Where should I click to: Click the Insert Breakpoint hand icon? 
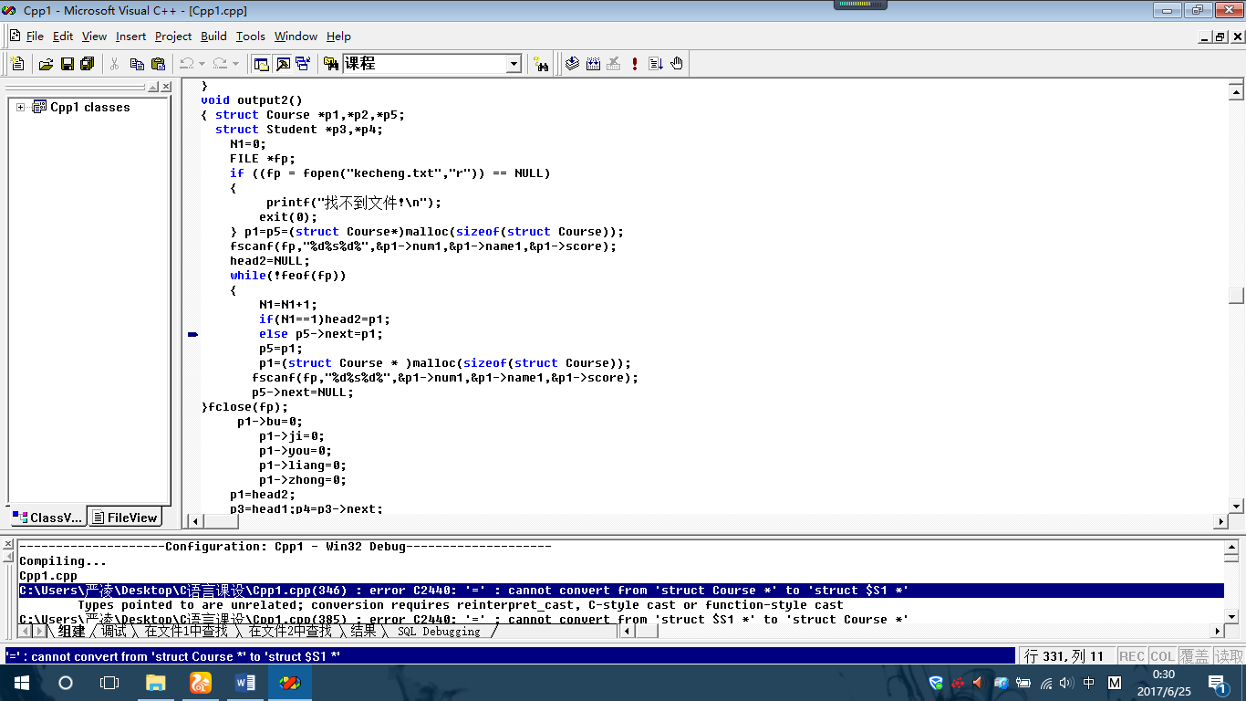coord(677,64)
